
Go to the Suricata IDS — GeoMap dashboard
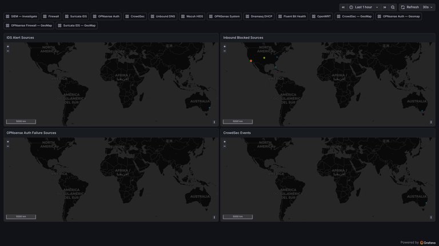click(77, 26)
